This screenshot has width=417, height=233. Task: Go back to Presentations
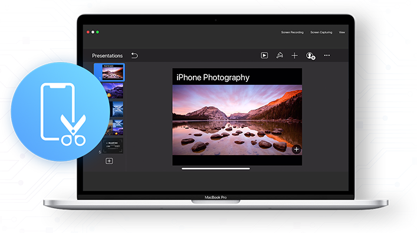107,55
